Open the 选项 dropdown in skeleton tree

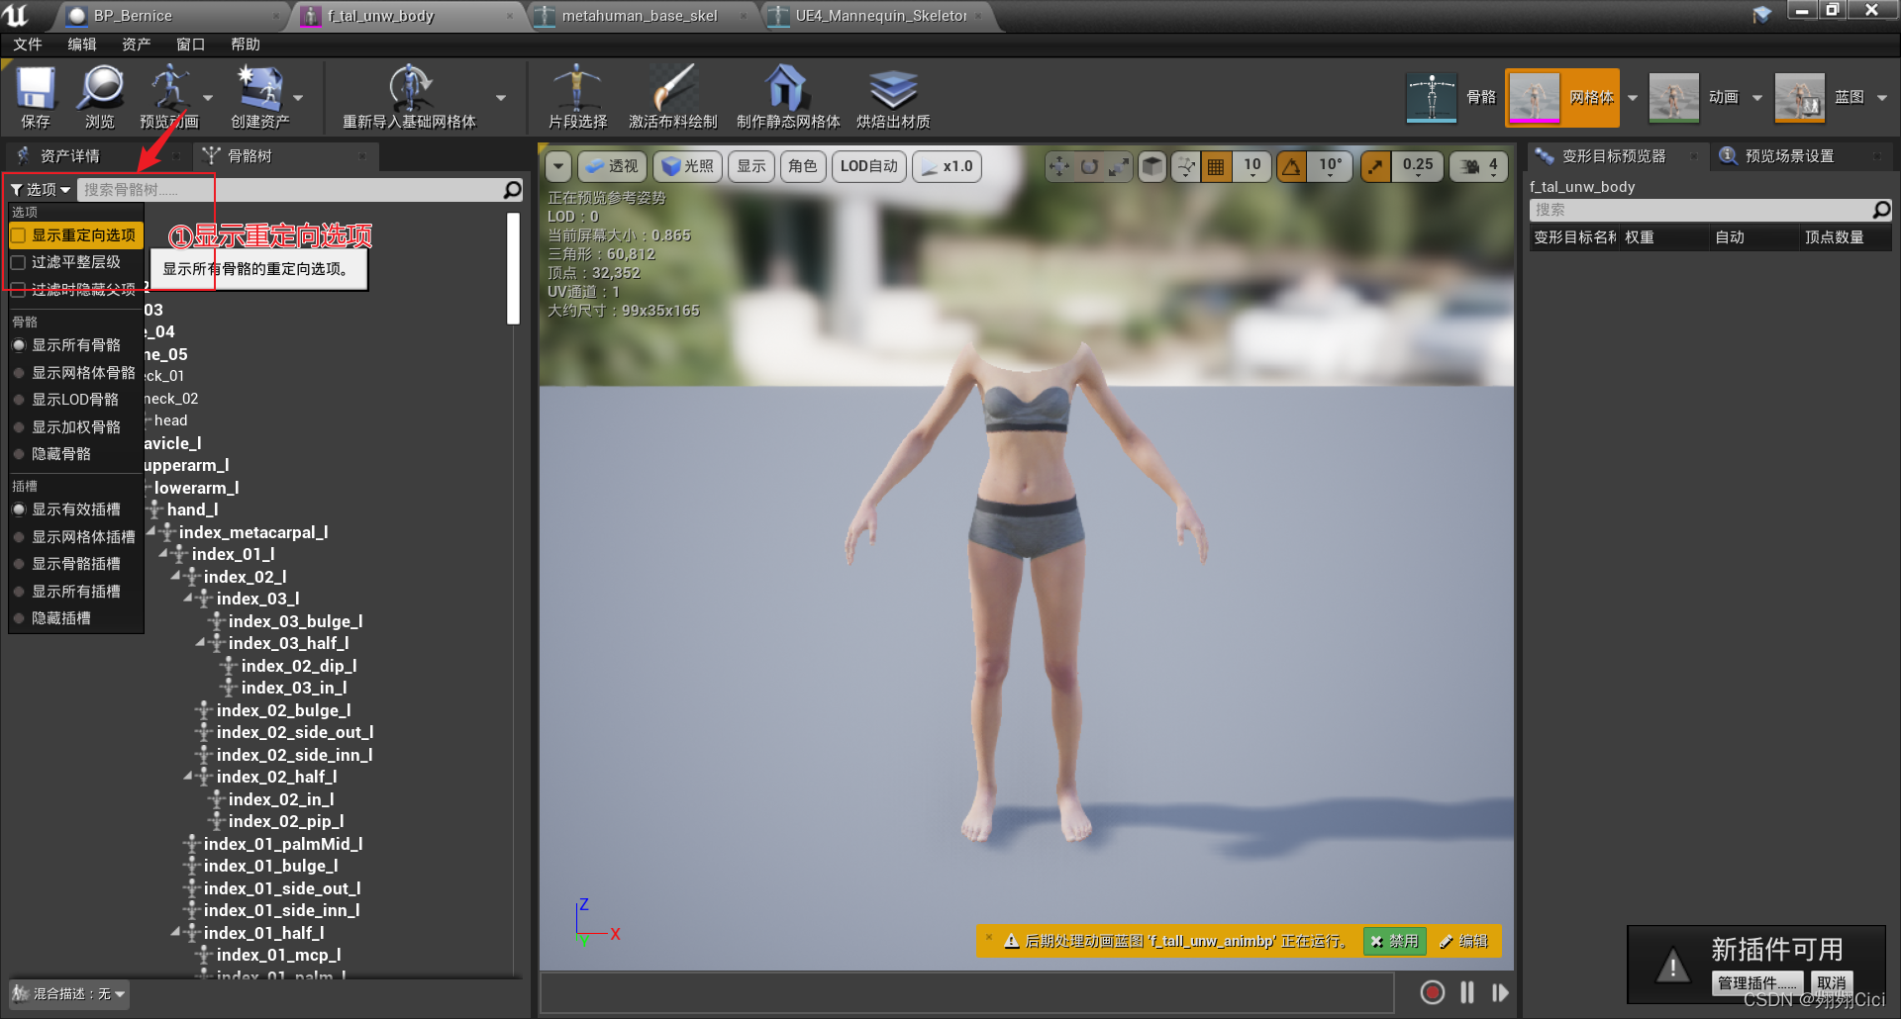41,189
